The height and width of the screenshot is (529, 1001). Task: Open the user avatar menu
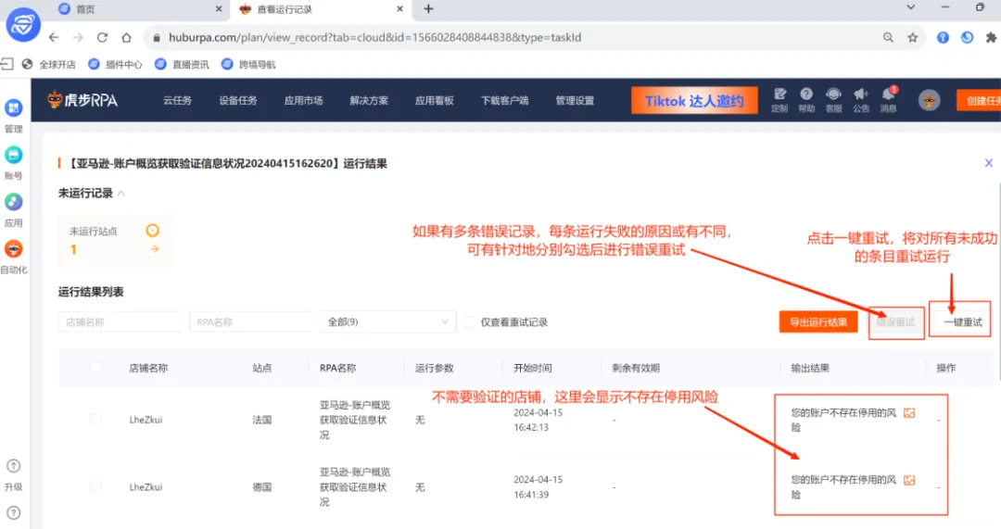[929, 100]
